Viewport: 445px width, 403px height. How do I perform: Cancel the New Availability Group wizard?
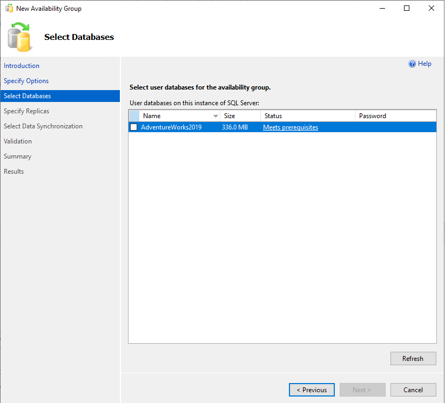[413, 390]
